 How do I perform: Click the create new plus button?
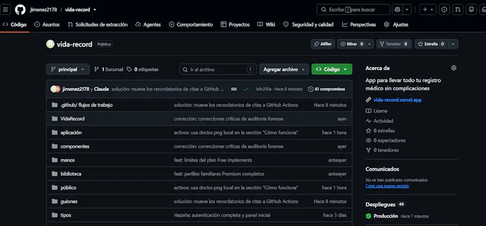tap(428, 10)
